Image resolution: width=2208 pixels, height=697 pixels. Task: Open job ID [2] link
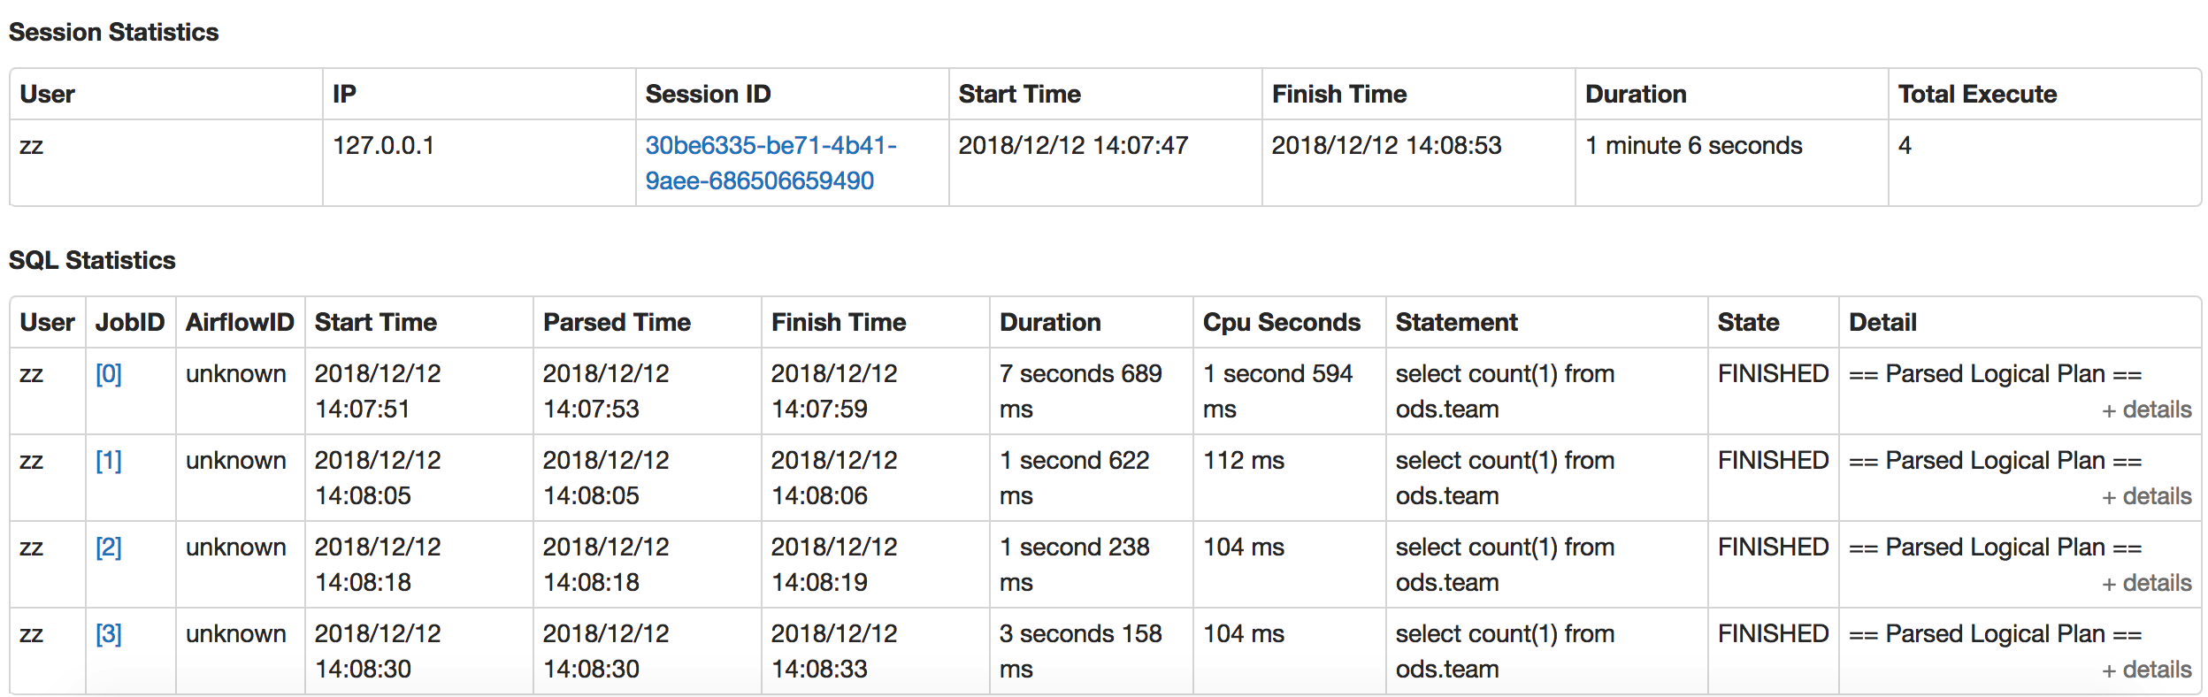click(x=108, y=548)
